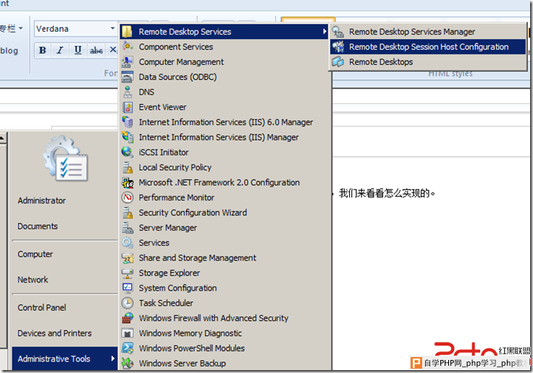Click the Start menu user account picture
The image size is (533, 373).
coord(66,158)
